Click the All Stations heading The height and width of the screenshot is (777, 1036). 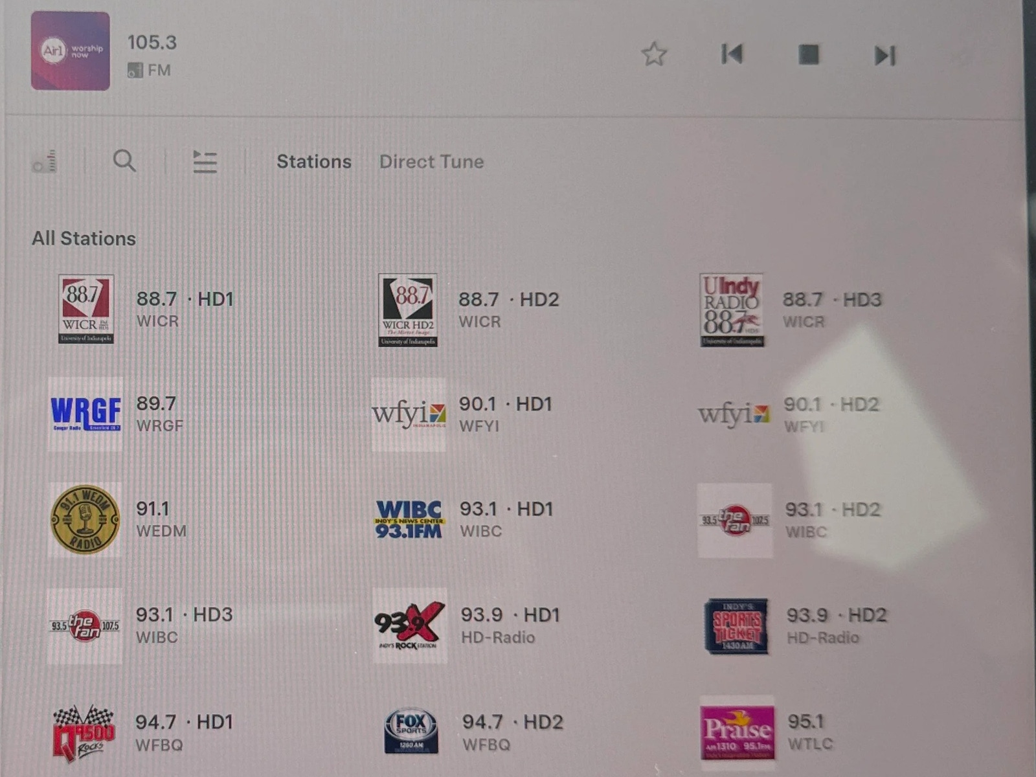click(84, 239)
